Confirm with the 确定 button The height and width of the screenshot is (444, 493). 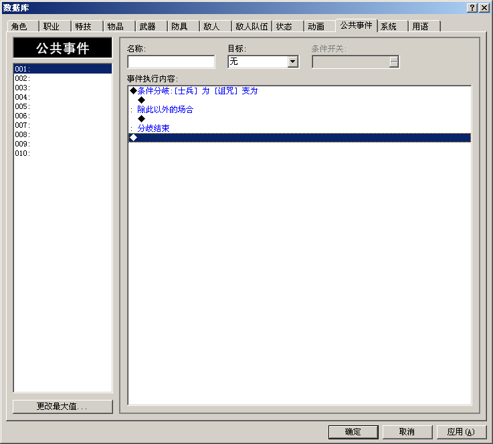pos(353,432)
